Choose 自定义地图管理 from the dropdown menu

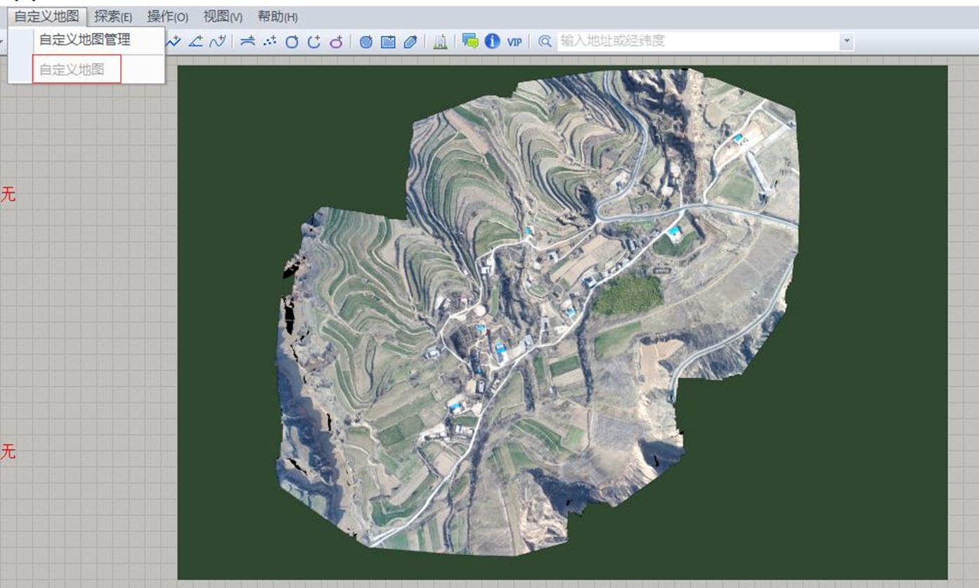(84, 40)
